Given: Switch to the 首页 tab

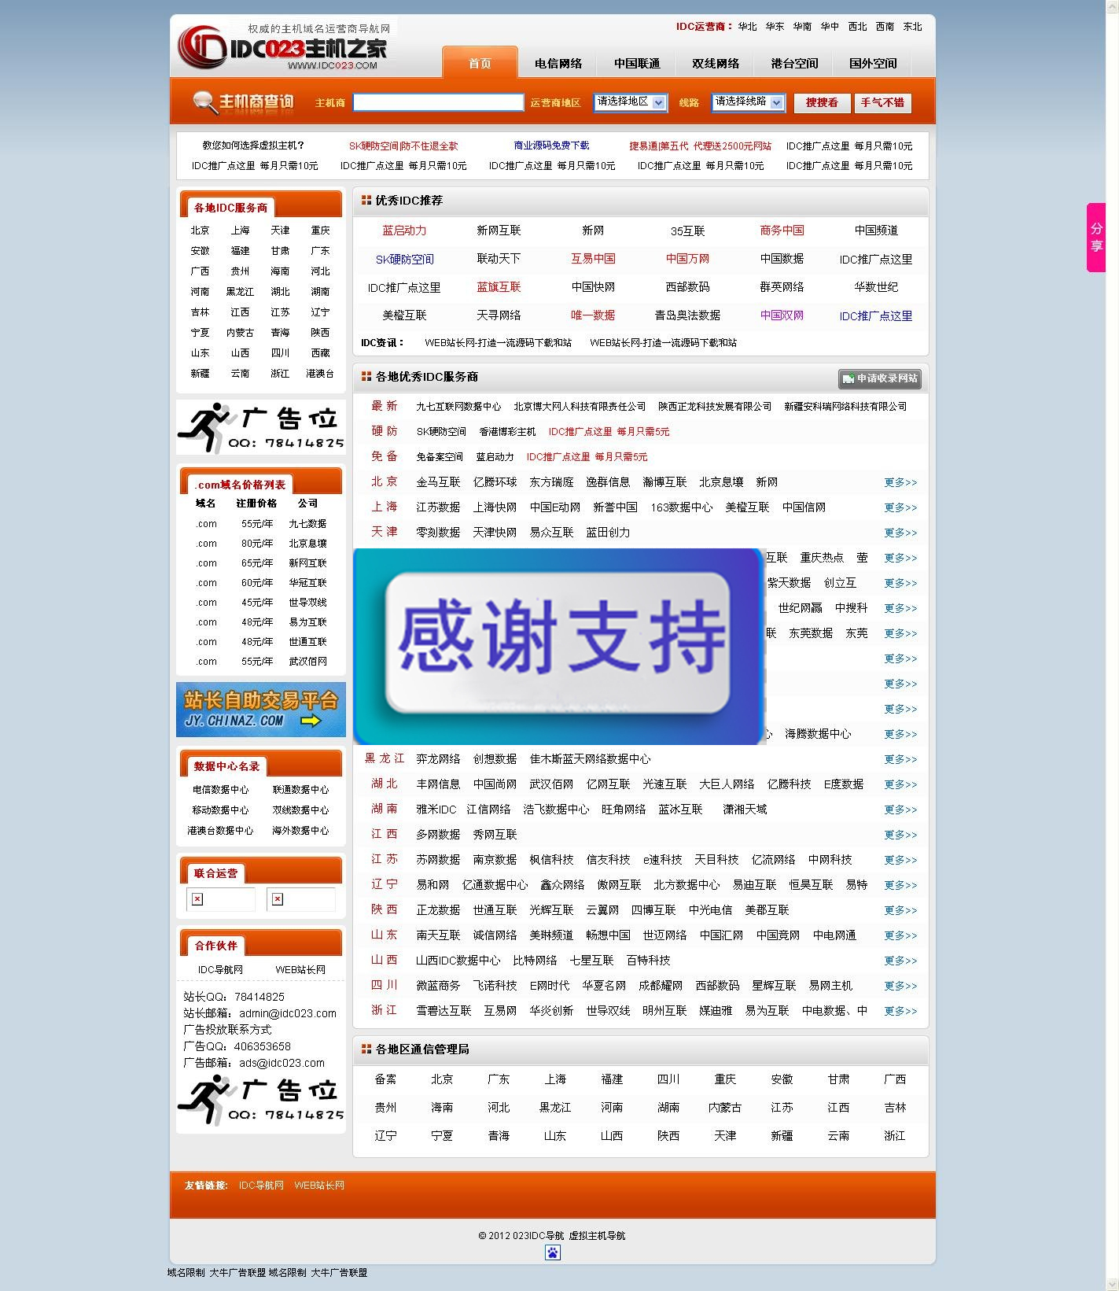Looking at the screenshot, I should point(480,63).
